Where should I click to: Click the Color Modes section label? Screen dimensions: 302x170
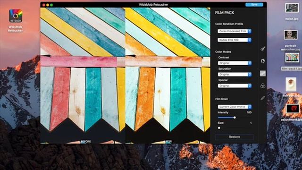[x=223, y=51]
